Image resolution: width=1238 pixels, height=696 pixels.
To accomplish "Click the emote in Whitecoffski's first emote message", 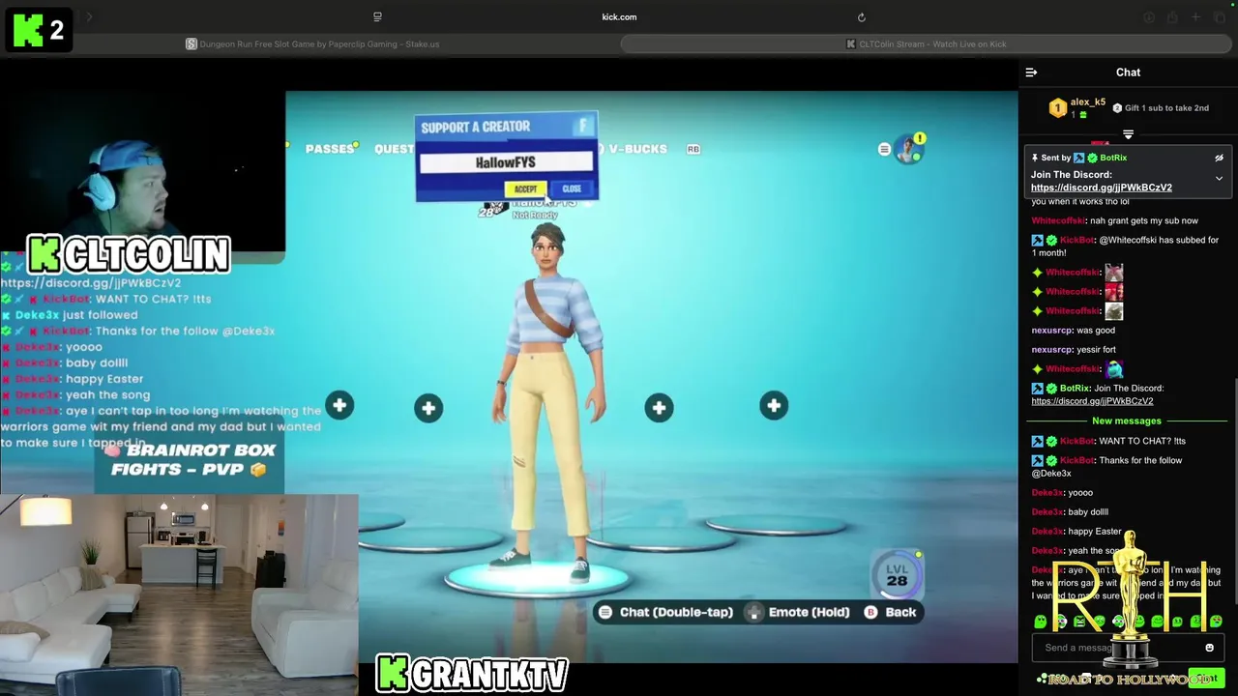I will pyautogui.click(x=1114, y=273).
